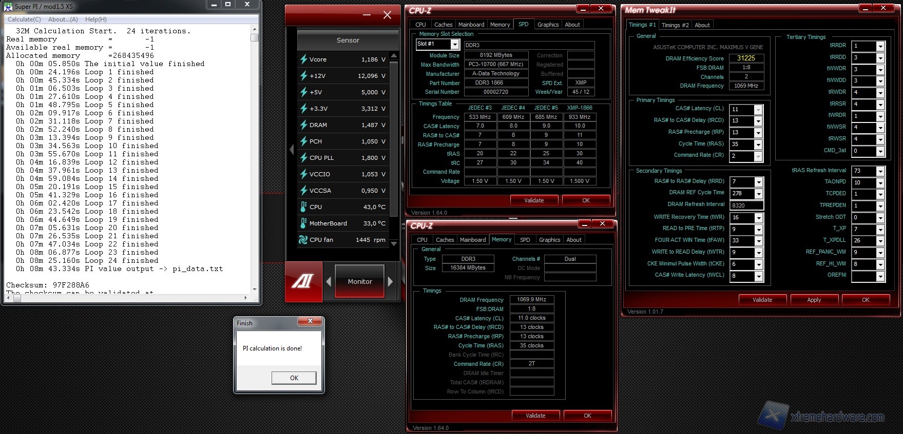Open the Slot #1 memory slot dropdown

pos(454,45)
